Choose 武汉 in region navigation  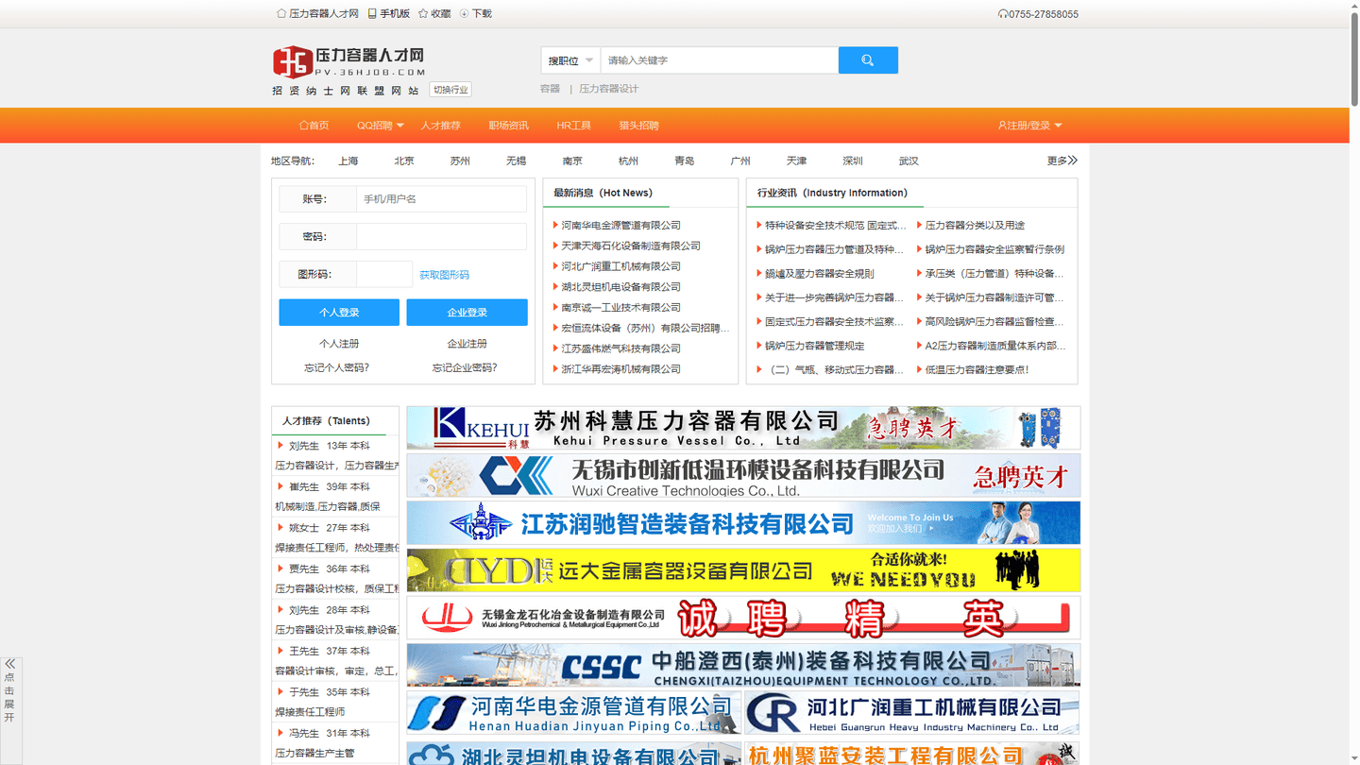click(909, 161)
